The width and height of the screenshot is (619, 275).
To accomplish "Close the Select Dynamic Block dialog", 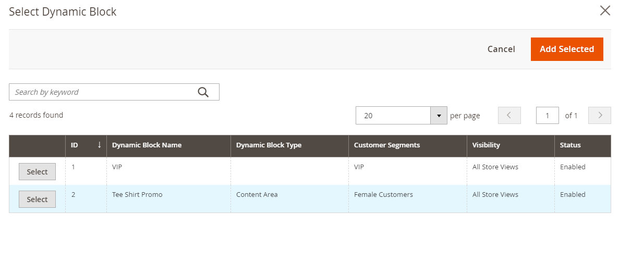I will click(x=605, y=10).
